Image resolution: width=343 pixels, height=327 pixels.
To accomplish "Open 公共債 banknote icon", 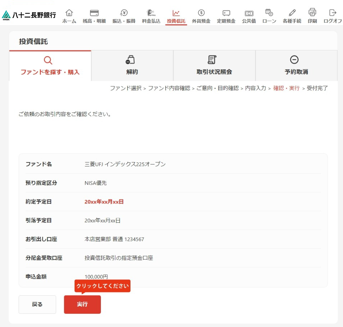I will click(x=249, y=13).
